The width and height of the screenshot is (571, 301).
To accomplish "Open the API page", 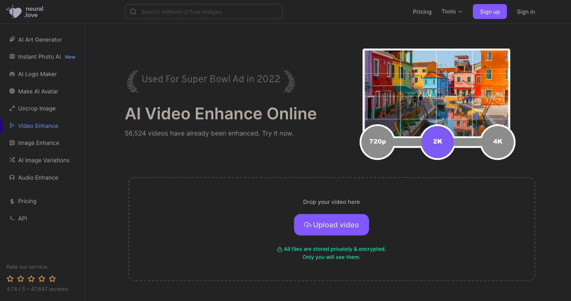I will pyautogui.click(x=22, y=218).
